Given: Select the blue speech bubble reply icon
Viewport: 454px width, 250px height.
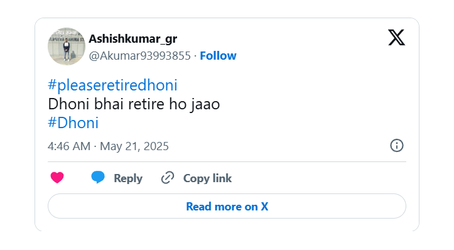Looking at the screenshot, I should tap(98, 177).
